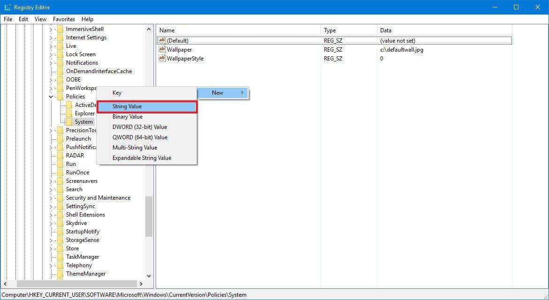Click the Skydrive key folder icon

click(60, 223)
